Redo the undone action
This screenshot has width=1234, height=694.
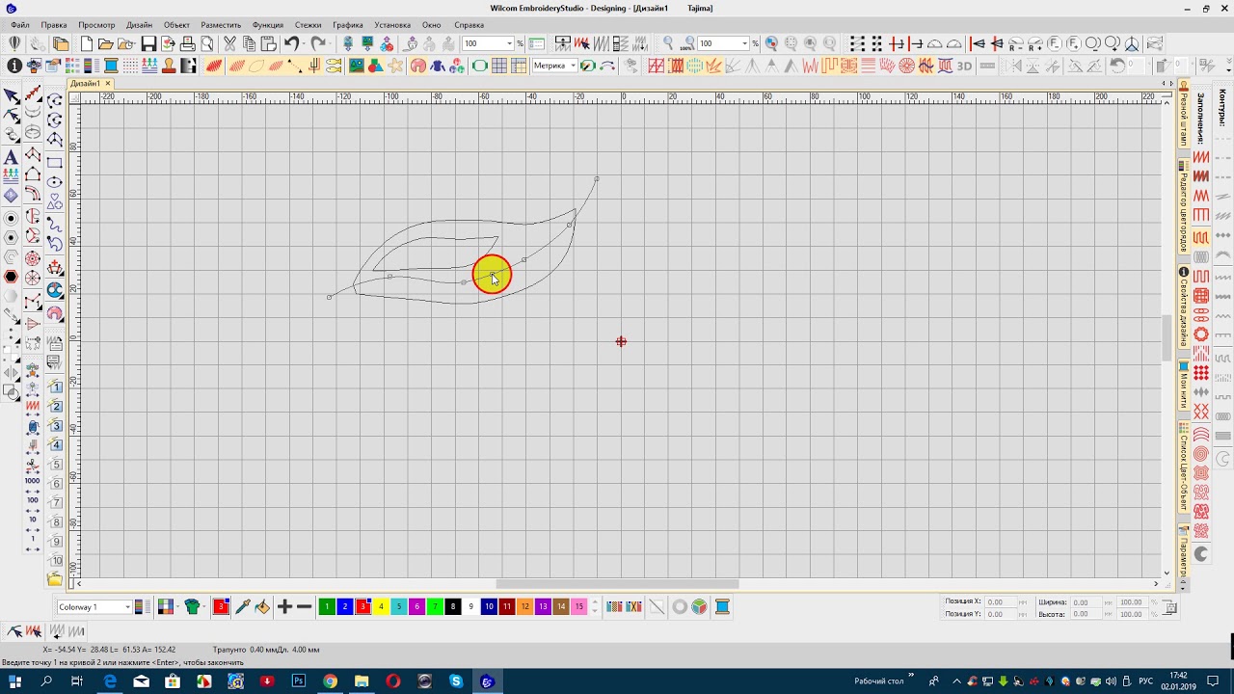[316, 44]
